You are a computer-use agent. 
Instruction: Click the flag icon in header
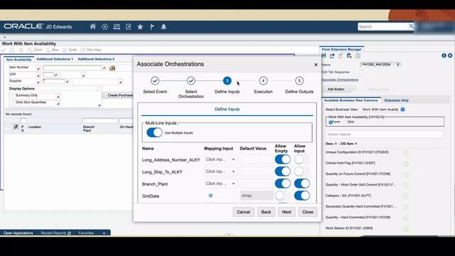[x=152, y=27]
